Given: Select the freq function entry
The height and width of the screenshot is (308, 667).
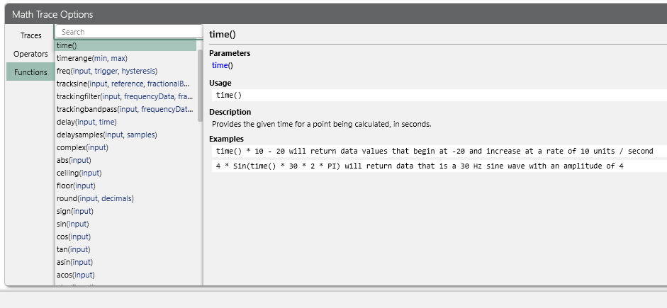Looking at the screenshot, I should tap(107, 71).
